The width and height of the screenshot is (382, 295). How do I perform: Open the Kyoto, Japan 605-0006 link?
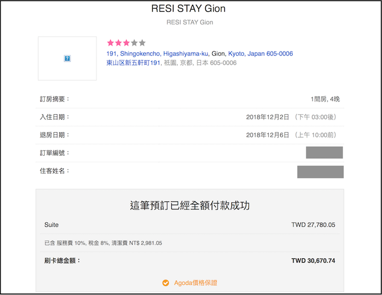tap(260, 54)
